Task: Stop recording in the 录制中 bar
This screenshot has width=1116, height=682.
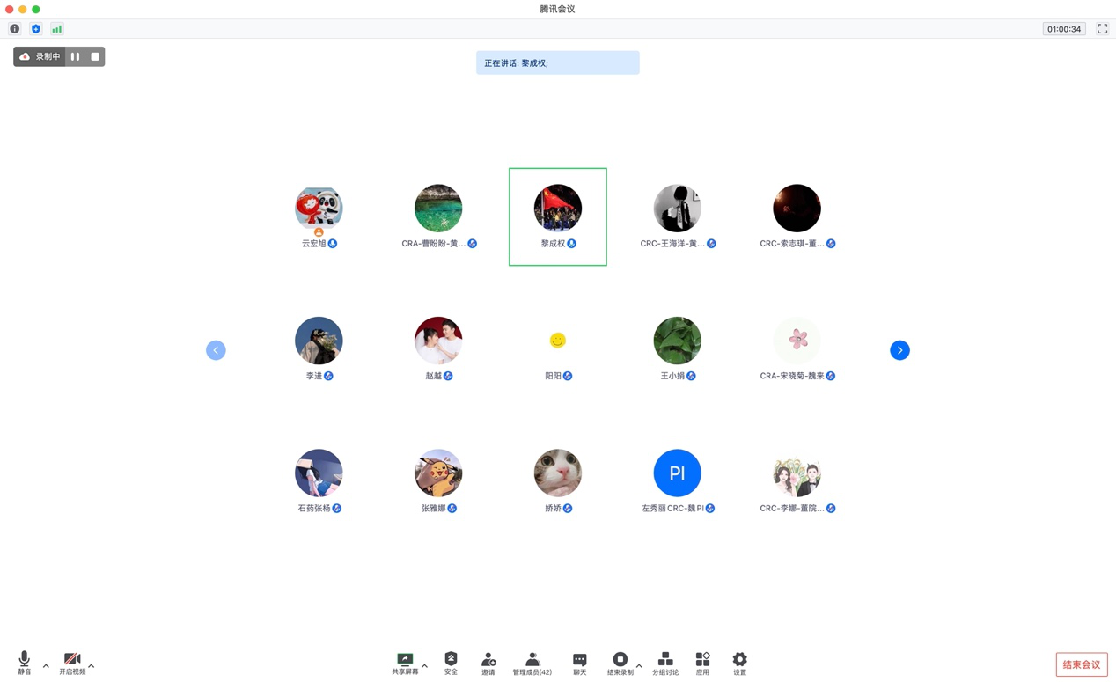Action: pos(95,57)
